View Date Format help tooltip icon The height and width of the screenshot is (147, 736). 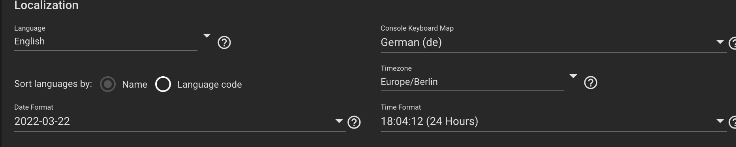(x=354, y=122)
